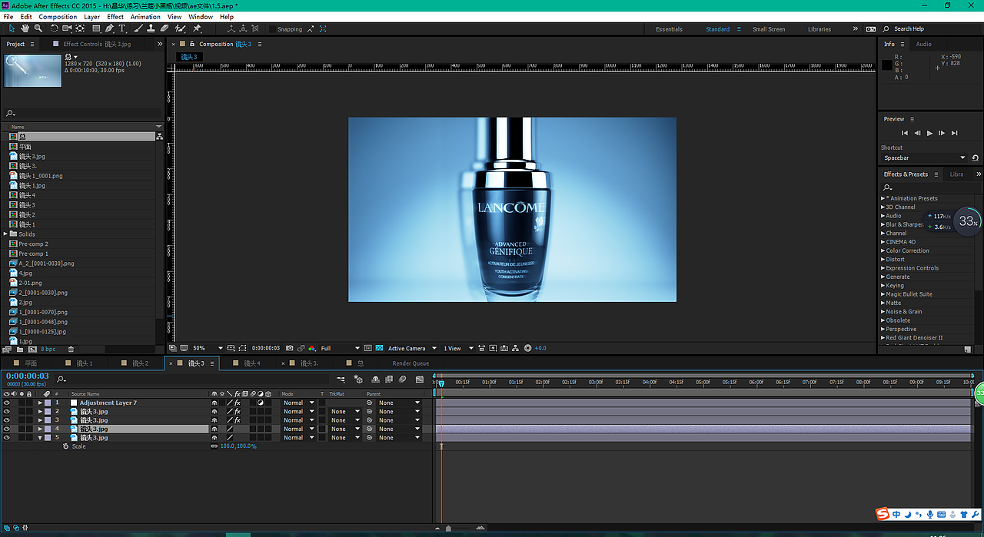Enable Snapping in the toolbar
984x537 pixels.
click(273, 28)
